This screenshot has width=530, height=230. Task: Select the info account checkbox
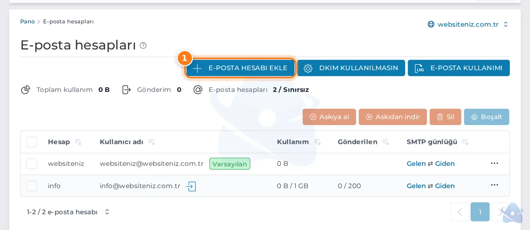[32, 186]
